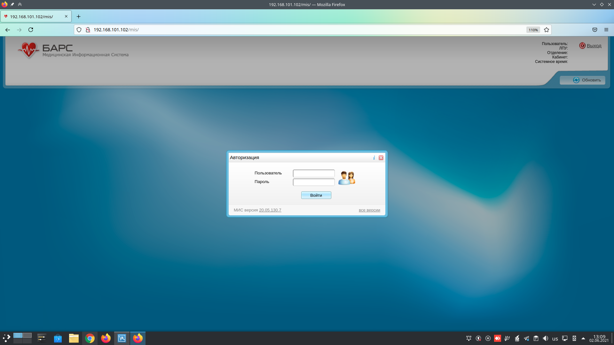Image resolution: width=614 pixels, height=345 pixels.
Task: Open the KDE application launcher
Action: (x=6, y=338)
